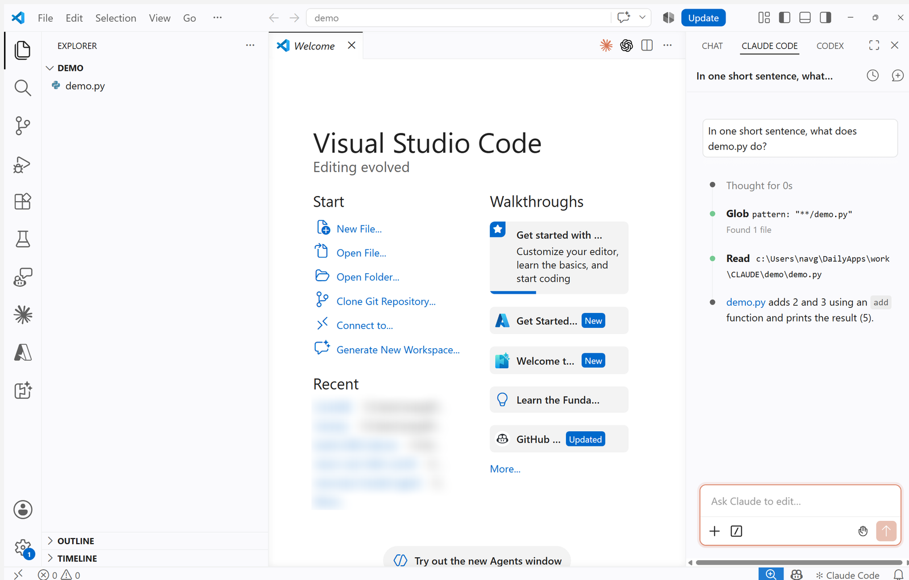Start a new Claude Code conversation
909x580 pixels.
(x=898, y=76)
